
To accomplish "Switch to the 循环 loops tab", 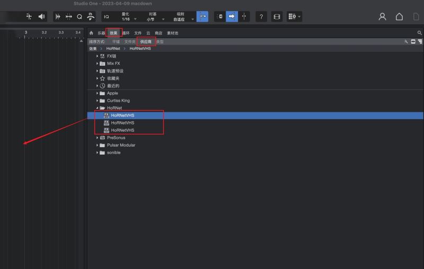I will [126, 33].
